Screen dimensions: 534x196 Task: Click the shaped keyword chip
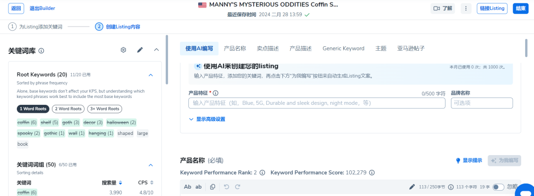[125, 133]
